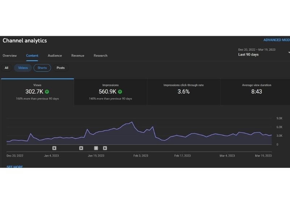
Task: Click the chart peak near Feb 3, 2023
Action: point(132,122)
